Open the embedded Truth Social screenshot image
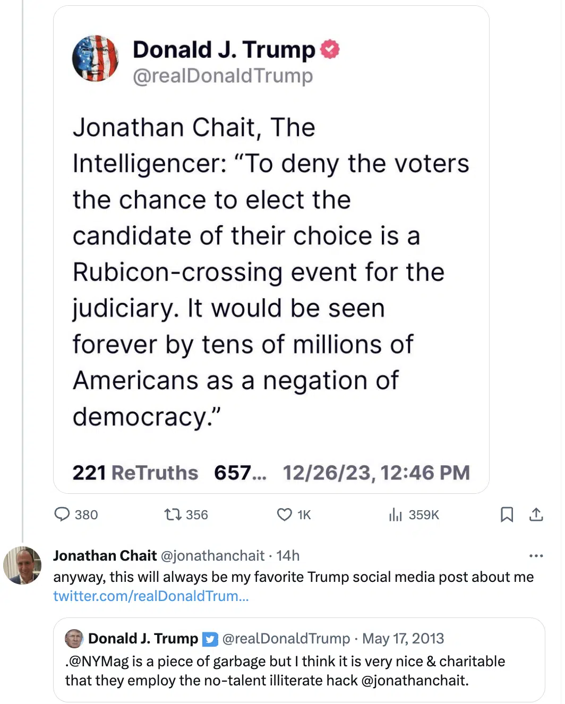 [x=271, y=265]
